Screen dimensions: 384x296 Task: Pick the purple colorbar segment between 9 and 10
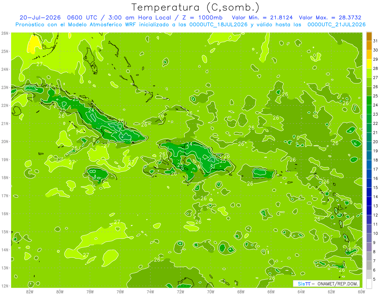coord(369,238)
